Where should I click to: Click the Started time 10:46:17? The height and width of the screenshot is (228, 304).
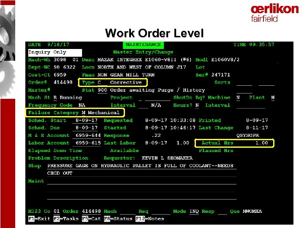[183, 128]
